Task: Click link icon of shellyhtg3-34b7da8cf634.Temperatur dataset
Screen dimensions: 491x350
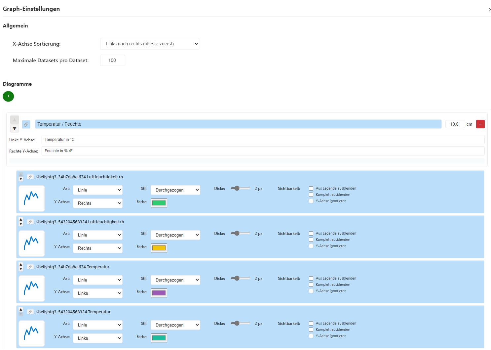Action: (30, 267)
